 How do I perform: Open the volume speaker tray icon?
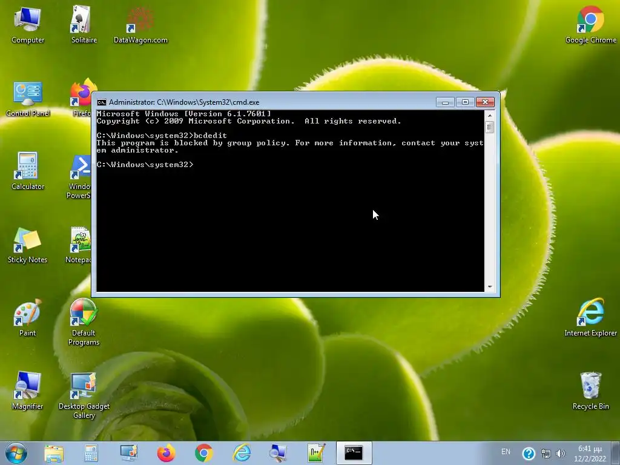(x=560, y=453)
